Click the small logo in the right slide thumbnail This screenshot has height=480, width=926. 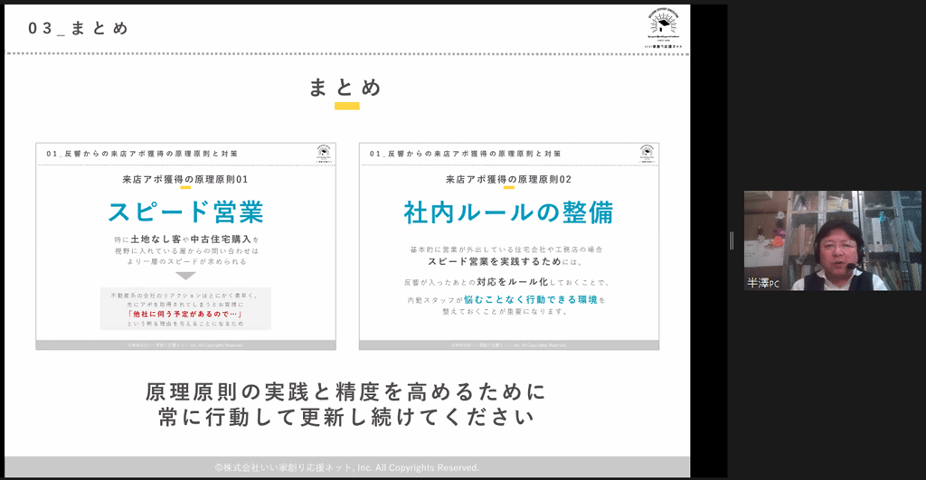point(647,153)
